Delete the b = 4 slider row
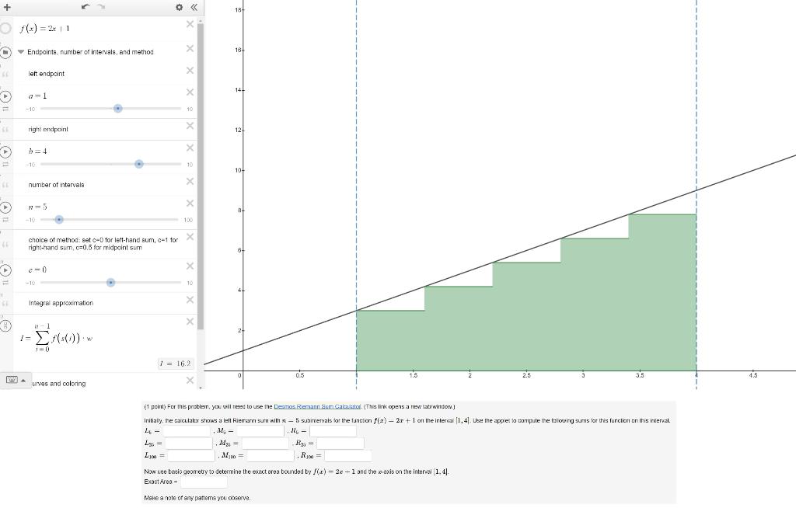Viewport: 796px width, 508px height. [x=190, y=148]
